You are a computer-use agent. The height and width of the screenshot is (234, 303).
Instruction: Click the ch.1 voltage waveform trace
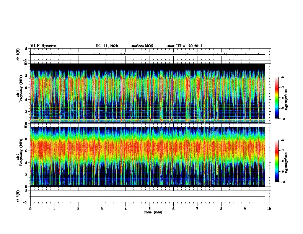coord(148,54)
